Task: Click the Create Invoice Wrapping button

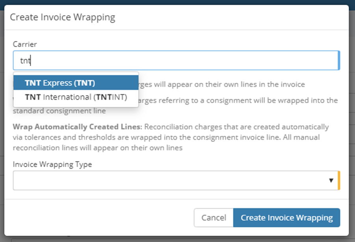Action: tap(286, 218)
